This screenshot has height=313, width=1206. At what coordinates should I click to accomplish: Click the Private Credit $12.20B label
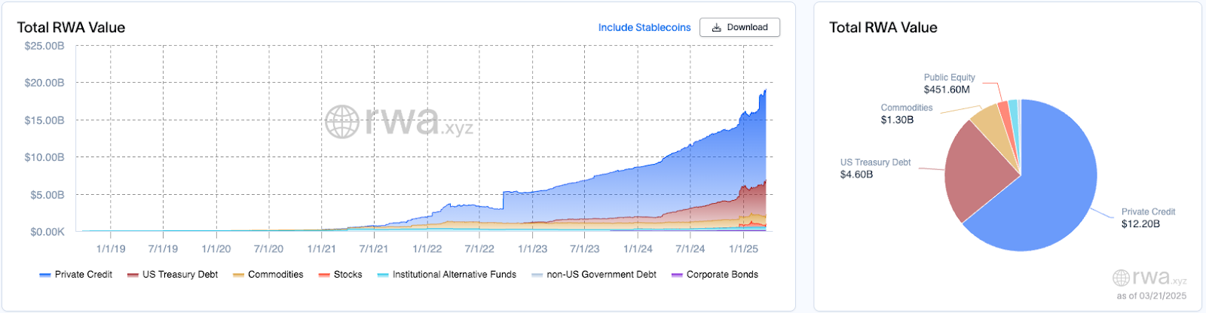[x=1148, y=218]
